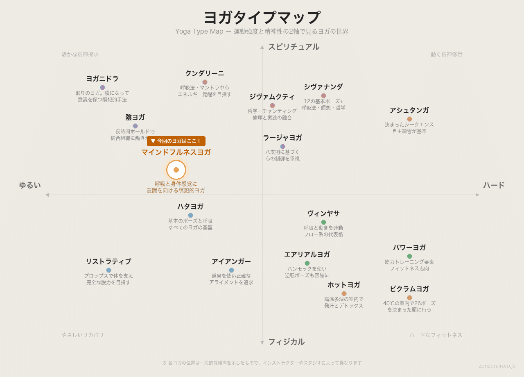This screenshot has width=524, height=377.
Task: Open the zonebrain.co.jp link
Action: coord(497,366)
